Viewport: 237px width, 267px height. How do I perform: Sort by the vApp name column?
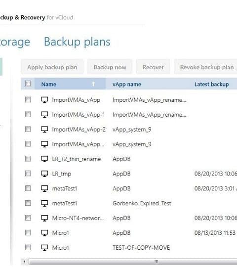[127, 84]
